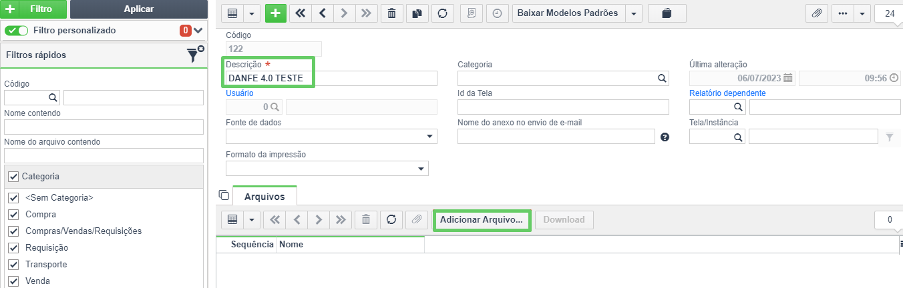Image resolution: width=903 pixels, height=288 pixels.
Task: Click the green Filtro add button
Action: click(x=33, y=9)
